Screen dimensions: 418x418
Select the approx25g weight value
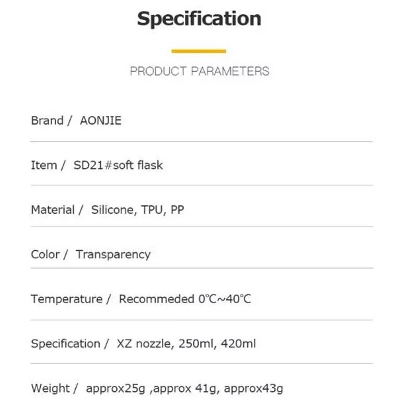[115, 389]
